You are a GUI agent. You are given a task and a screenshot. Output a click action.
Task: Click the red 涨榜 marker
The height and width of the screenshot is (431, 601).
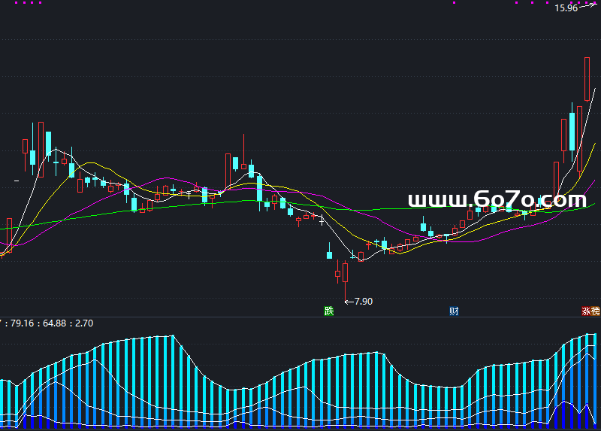(x=590, y=311)
